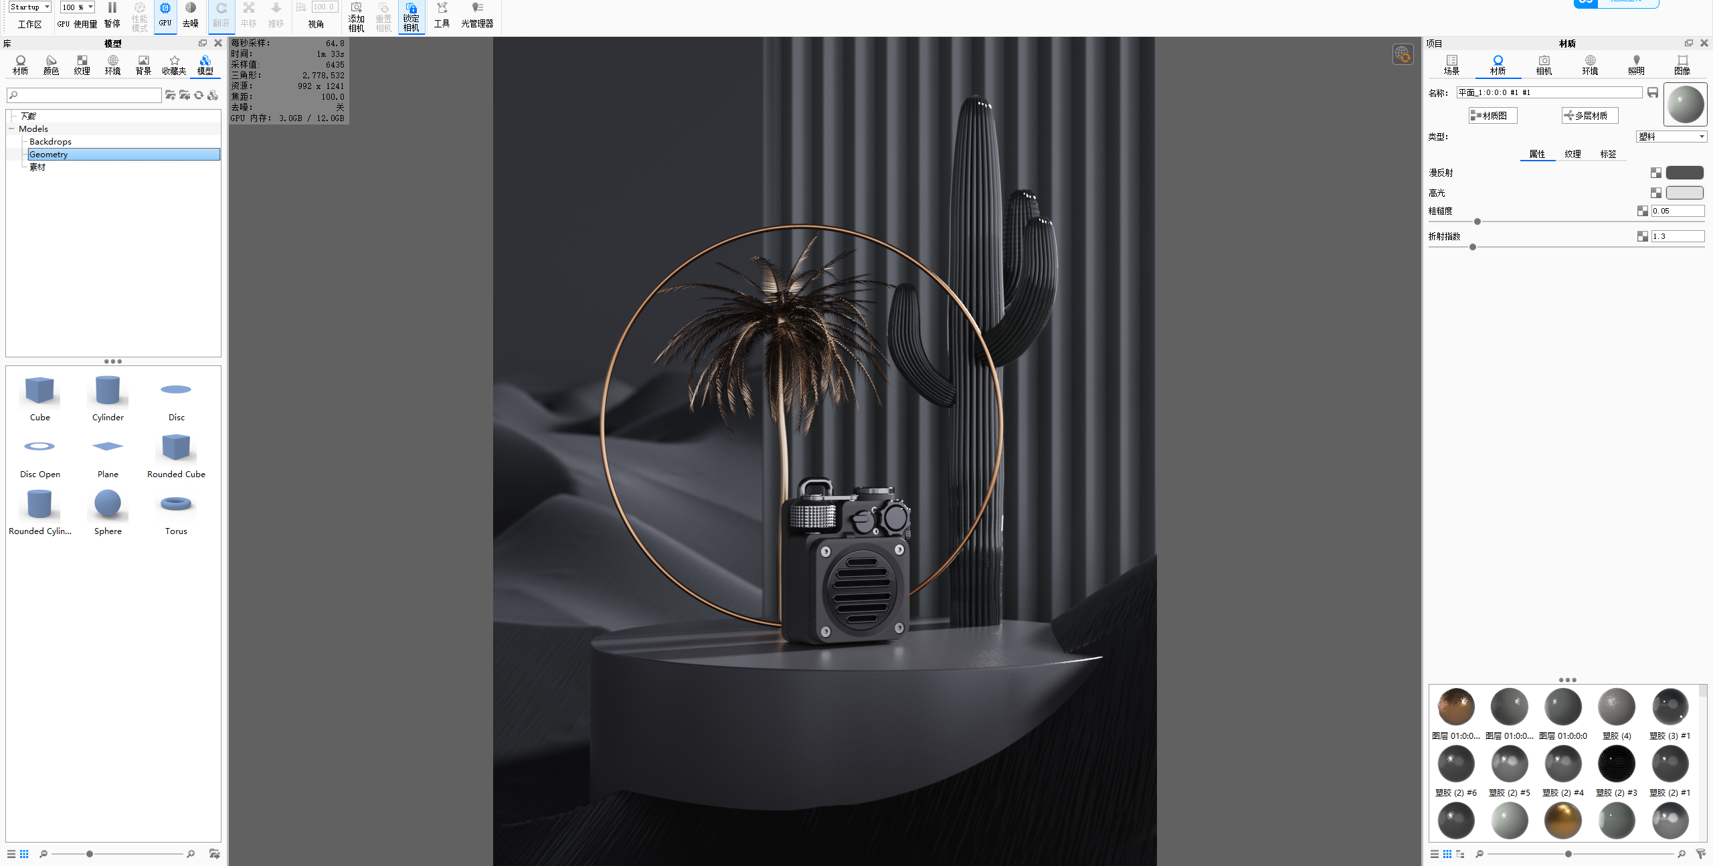Click the Pause (暂停) render icon
Screen dimensions: 1713x866
(x=112, y=9)
